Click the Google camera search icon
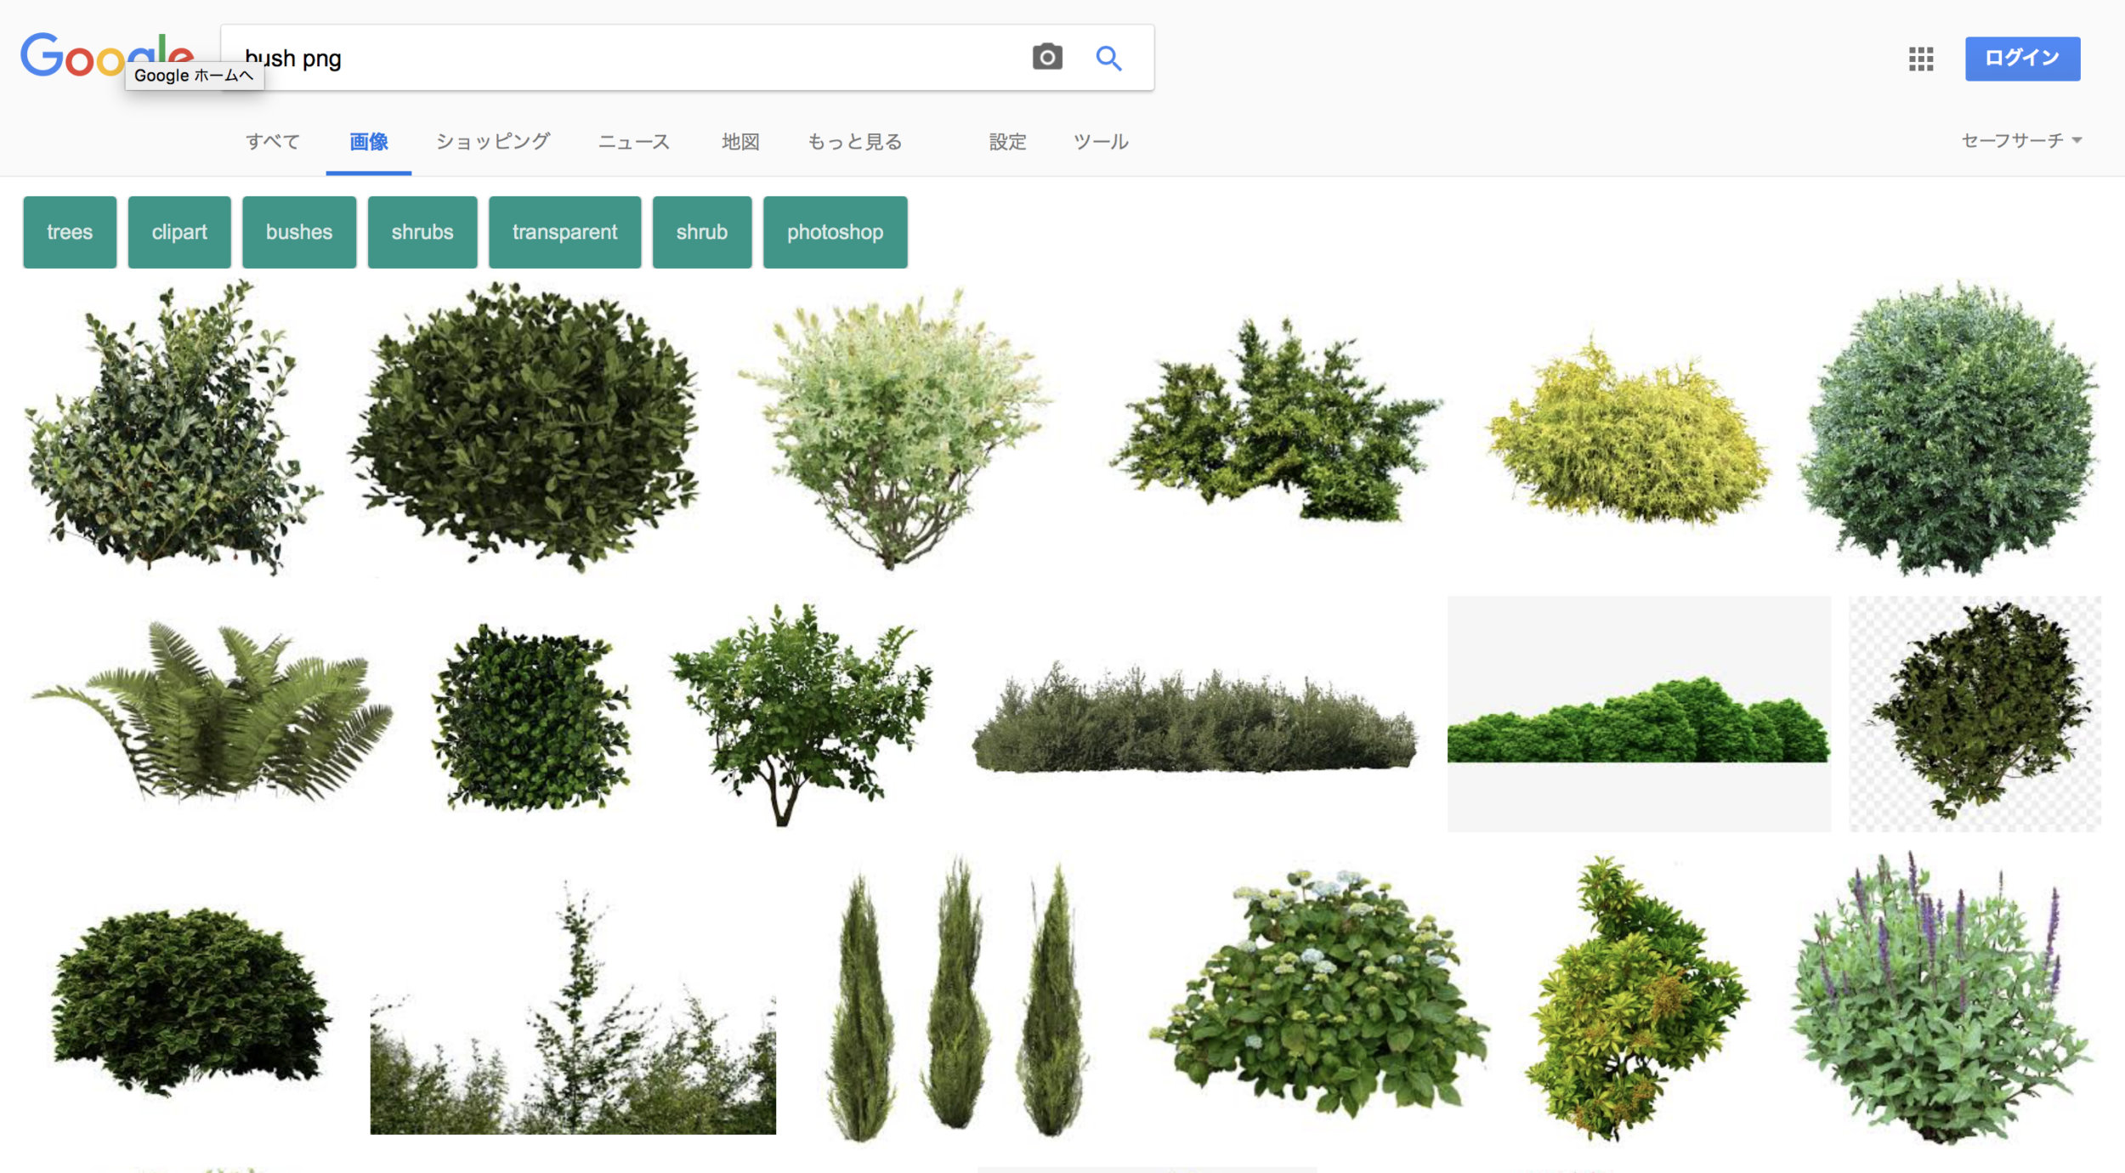The height and width of the screenshot is (1173, 2125). pyautogui.click(x=1045, y=59)
